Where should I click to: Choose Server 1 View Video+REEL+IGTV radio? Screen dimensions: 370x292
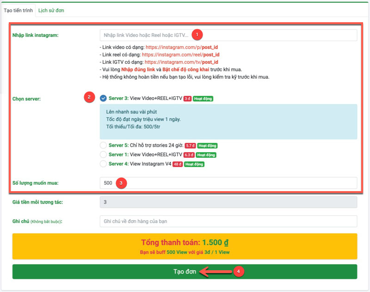[103, 155]
